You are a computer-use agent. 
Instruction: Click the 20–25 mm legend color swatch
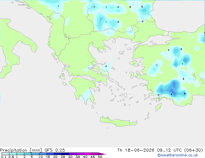click(x=58, y=154)
